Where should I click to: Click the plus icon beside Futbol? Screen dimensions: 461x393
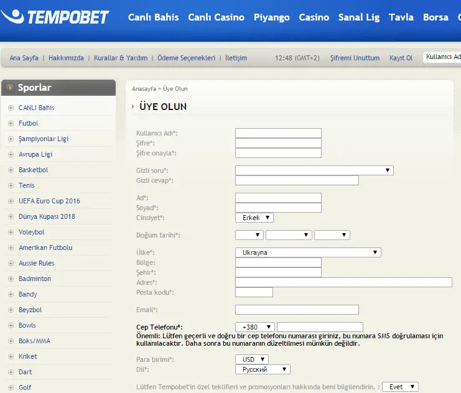[11, 124]
